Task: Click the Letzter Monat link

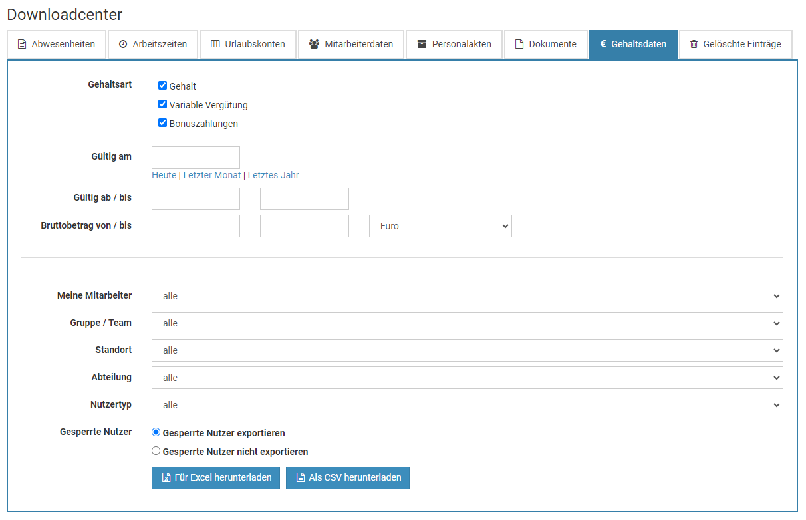Action: pyautogui.click(x=212, y=175)
